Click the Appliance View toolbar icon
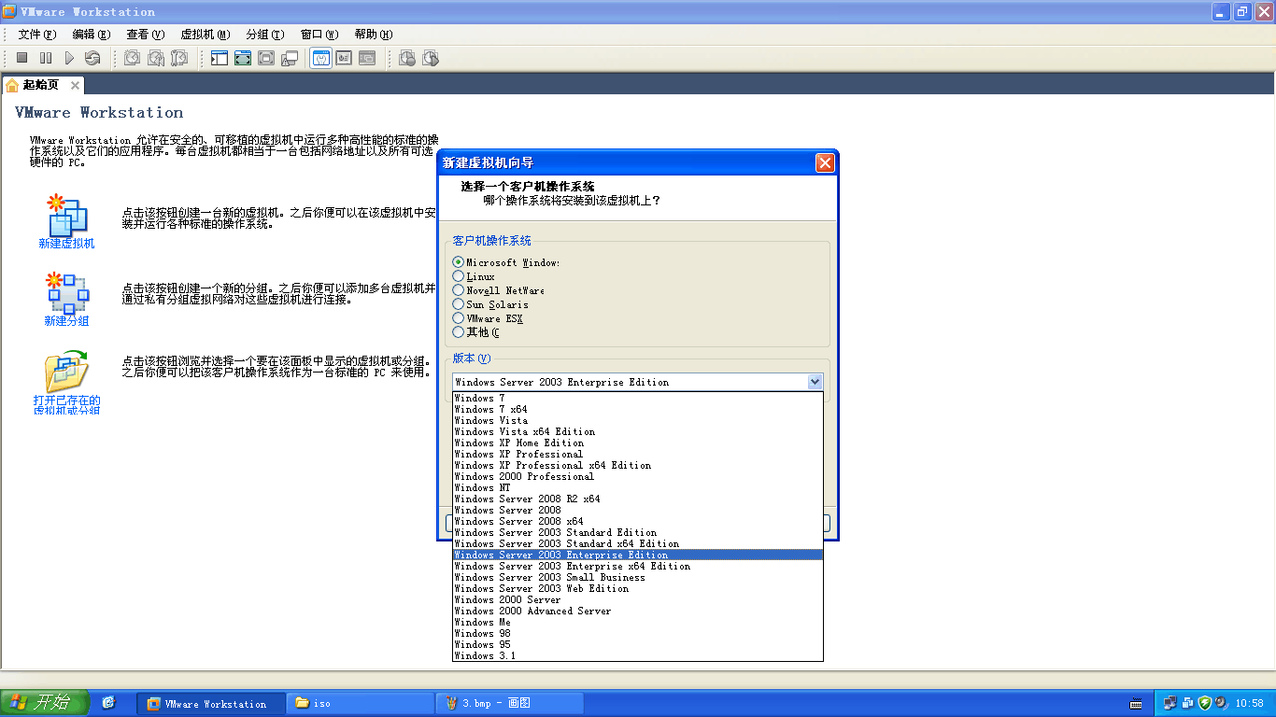1276x717 pixels. click(367, 58)
